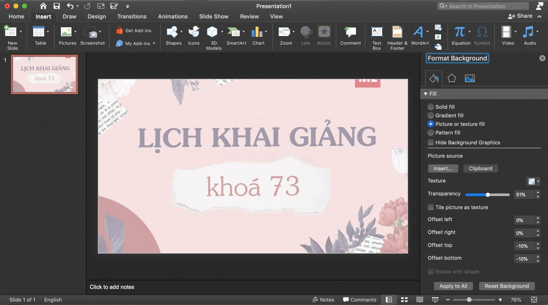
Task: Click the Screenshot tool icon
Action: tap(93, 33)
